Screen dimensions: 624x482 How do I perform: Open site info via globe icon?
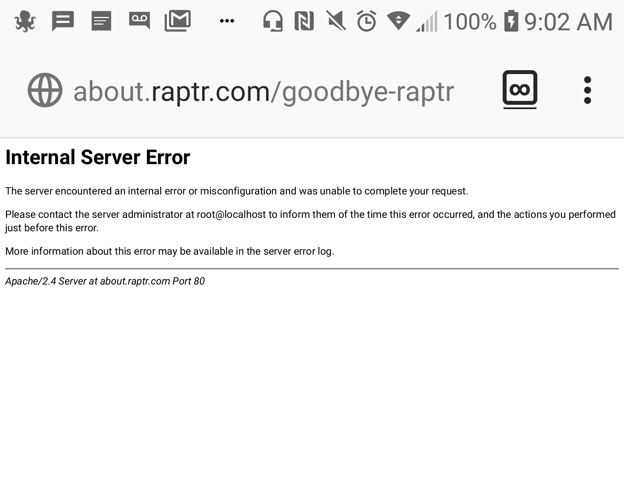pyautogui.click(x=45, y=90)
